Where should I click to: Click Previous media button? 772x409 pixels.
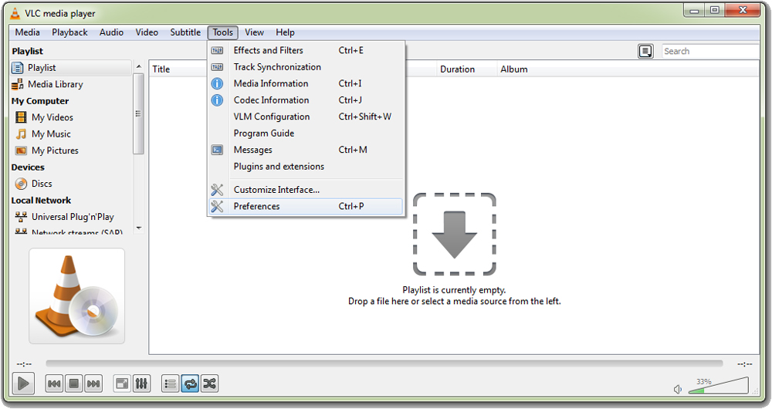tap(54, 384)
